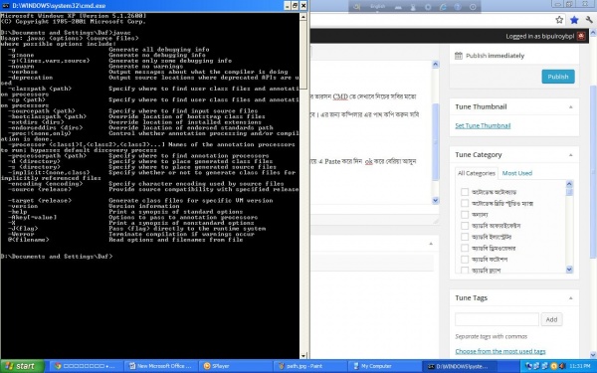Click the circled-i info icon in the language bar
The image size is (597, 373).
(x=473, y=7)
